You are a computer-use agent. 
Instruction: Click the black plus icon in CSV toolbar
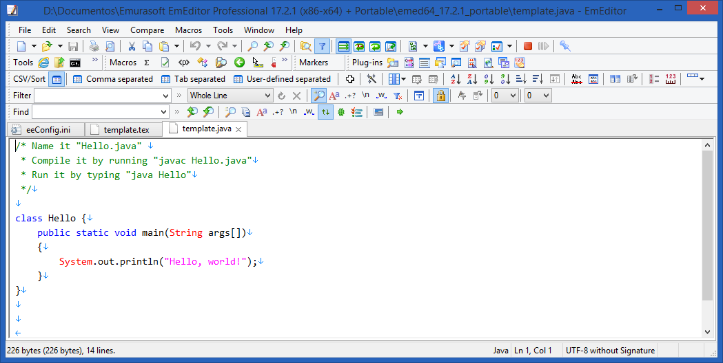pos(350,79)
